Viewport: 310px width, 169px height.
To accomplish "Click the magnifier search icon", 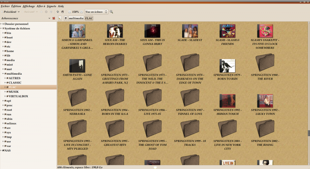I will pos(111,12).
